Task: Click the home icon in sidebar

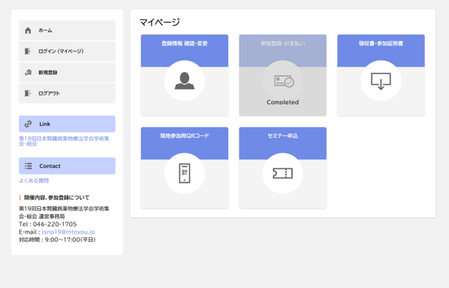Action: (28, 30)
